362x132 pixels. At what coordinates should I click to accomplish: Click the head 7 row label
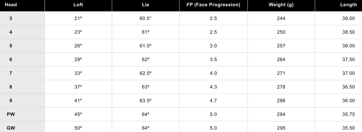(x=11, y=73)
